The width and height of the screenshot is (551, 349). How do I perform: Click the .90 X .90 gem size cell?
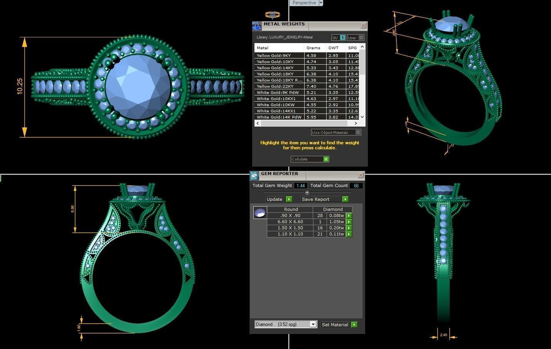[290, 215]
